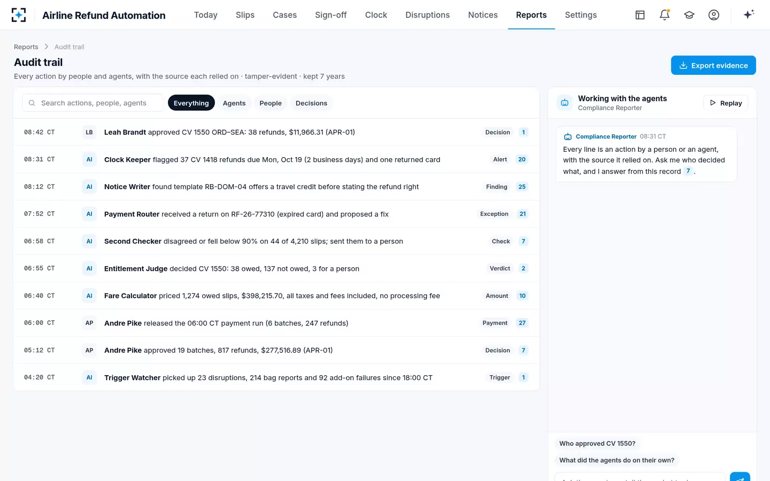The image size is (770, 481).
Task: Click source count 27 on Payment row
Action: [x=522, y=323]
